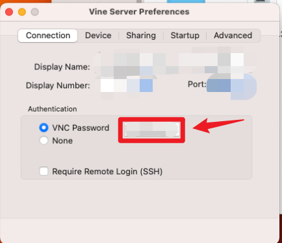Close the Vine Server Preferences window
Viewport: 282px width, 243px height.
[x=9, y=12]
